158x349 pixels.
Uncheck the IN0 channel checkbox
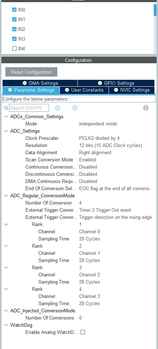click(14, 10)
